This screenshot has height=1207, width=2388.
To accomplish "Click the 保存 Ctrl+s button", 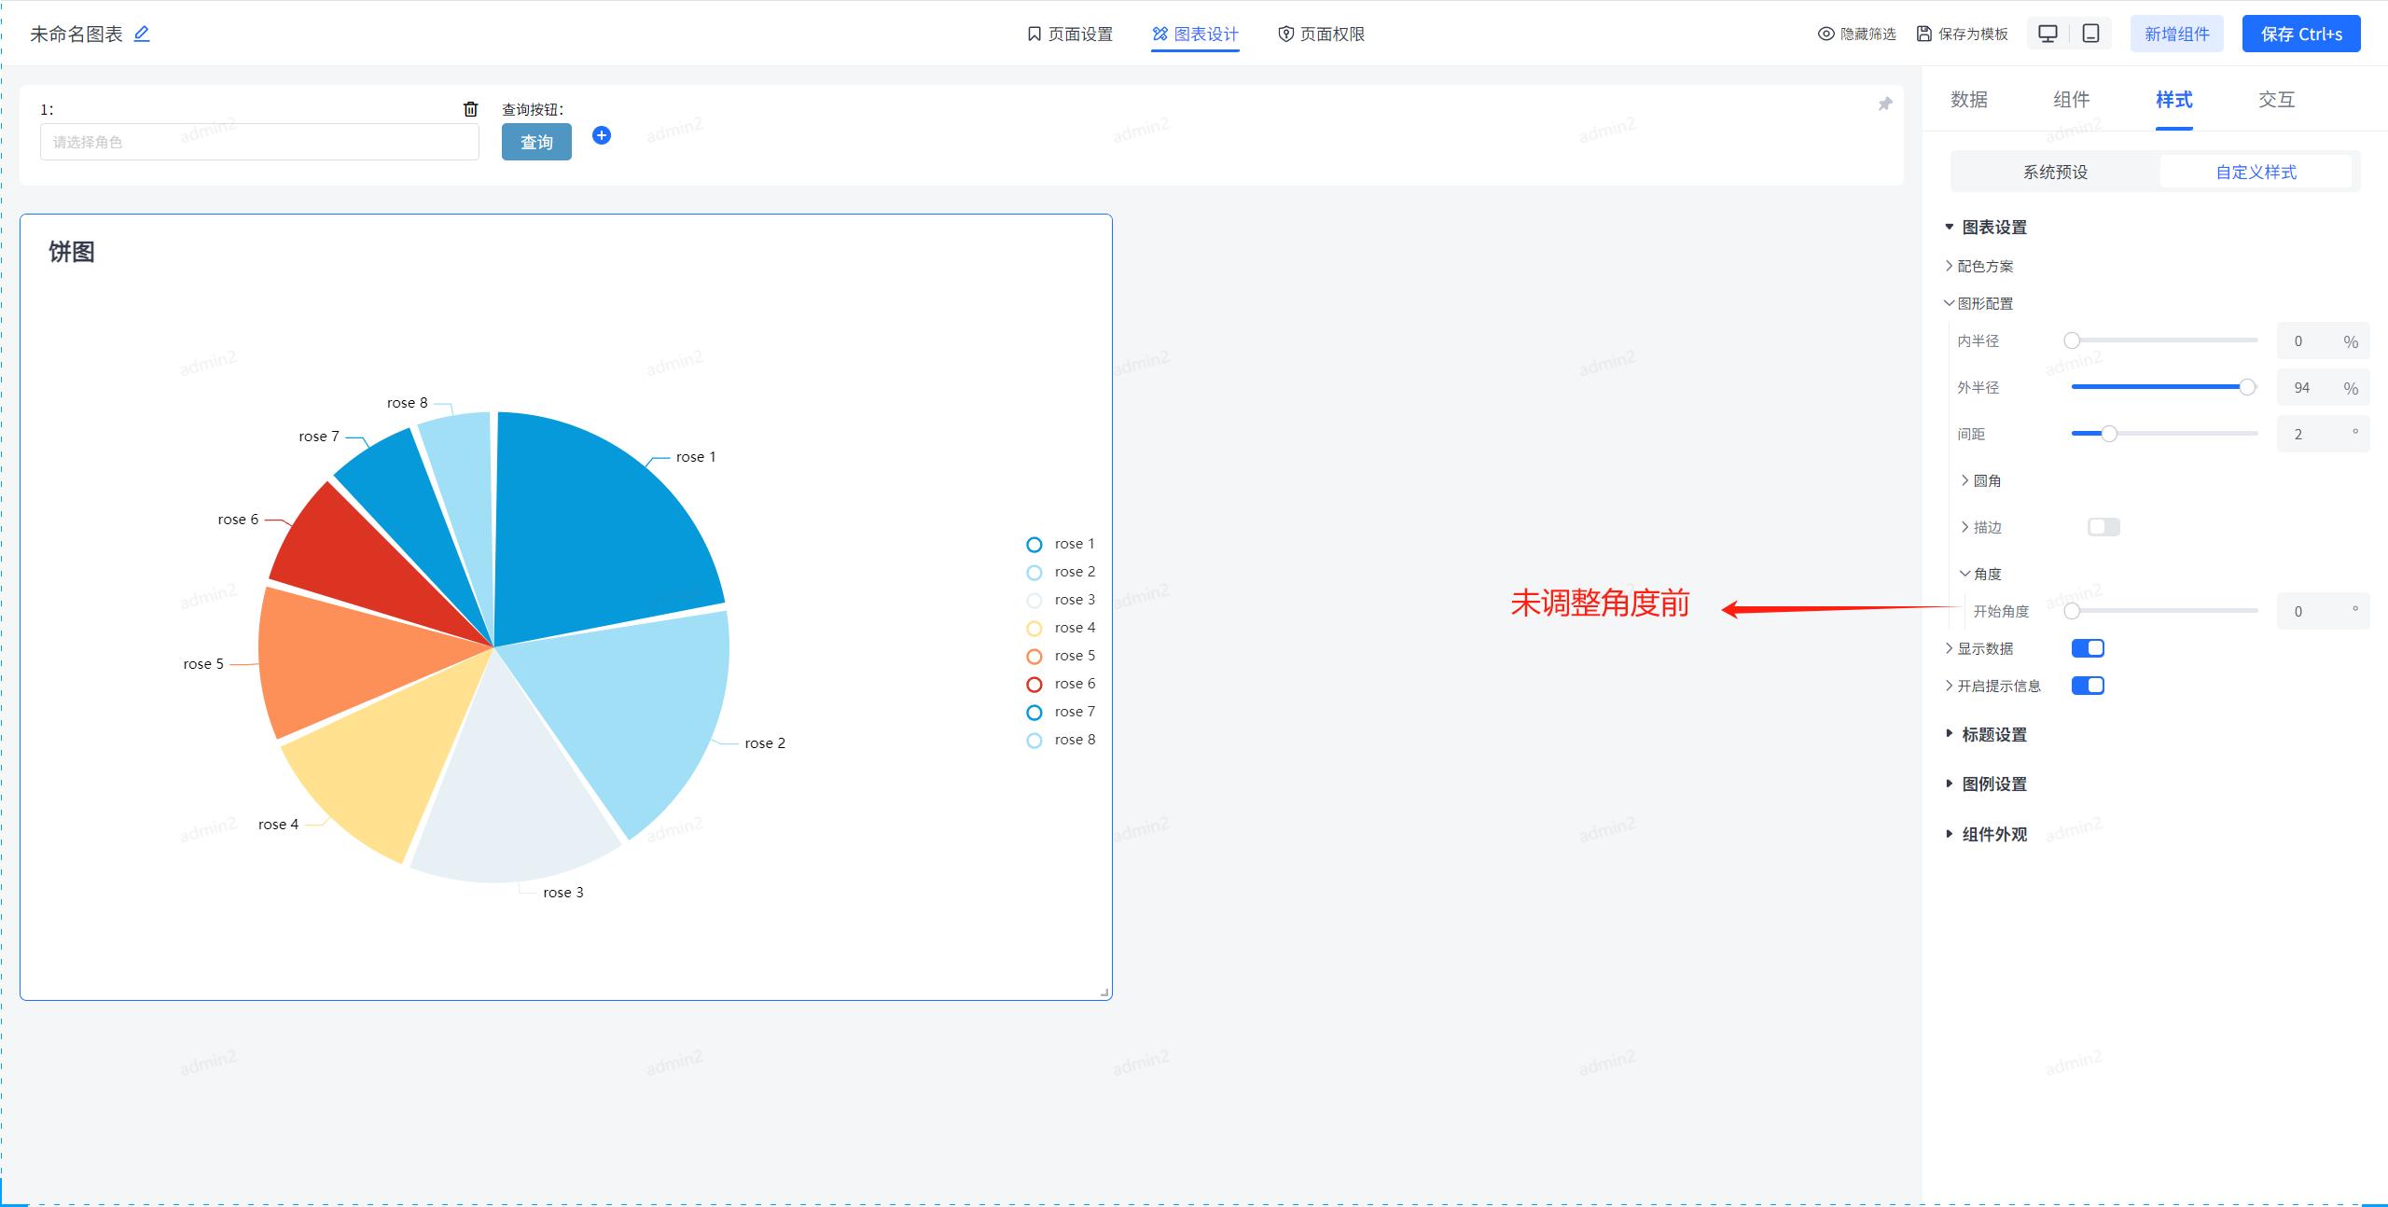I will click(2301, 34).
